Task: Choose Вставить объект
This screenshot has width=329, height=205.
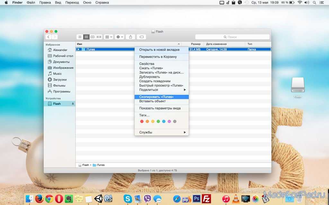Action: click(162, 101)
